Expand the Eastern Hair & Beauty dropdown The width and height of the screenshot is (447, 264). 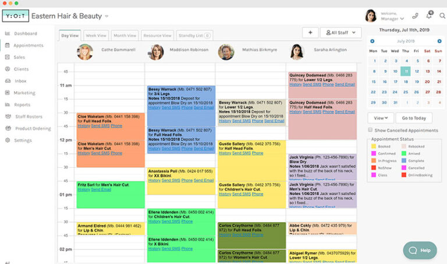(x=107, y=16)
